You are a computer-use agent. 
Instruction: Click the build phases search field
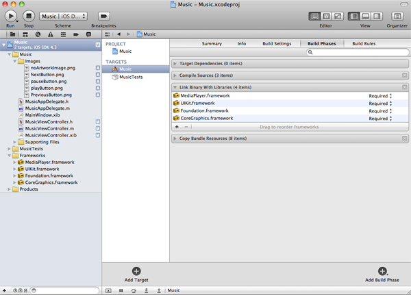(358, 52)
